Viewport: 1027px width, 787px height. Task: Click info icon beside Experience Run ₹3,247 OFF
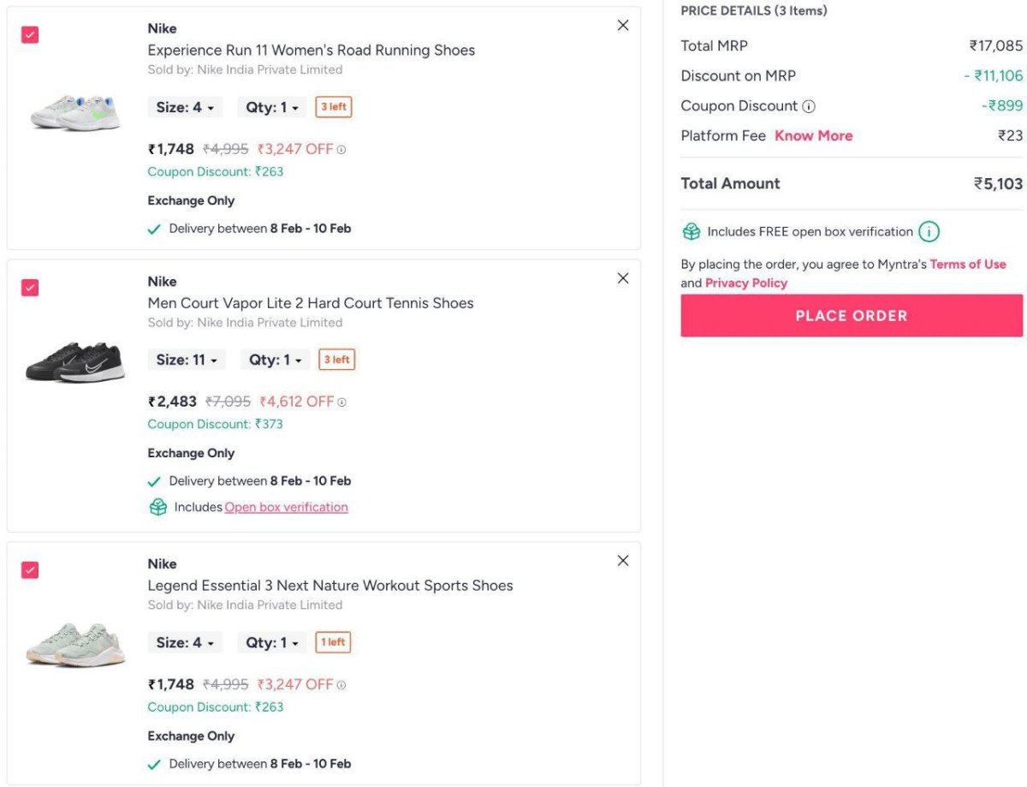[341, 150]
